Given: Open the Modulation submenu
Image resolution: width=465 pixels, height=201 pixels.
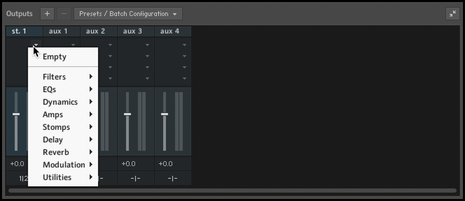Looking at the screenshot, I should pyautogui.click(x=64, y=165).
